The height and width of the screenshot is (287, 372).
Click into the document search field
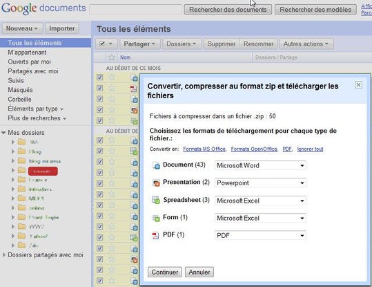click(135, 10)
